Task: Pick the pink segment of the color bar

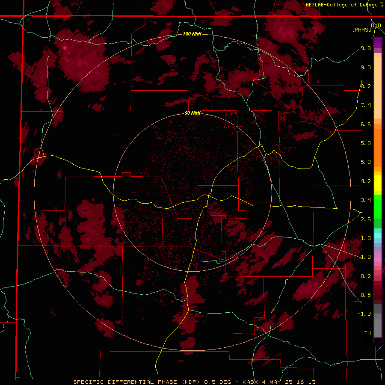Action: [x=378, y=259]
